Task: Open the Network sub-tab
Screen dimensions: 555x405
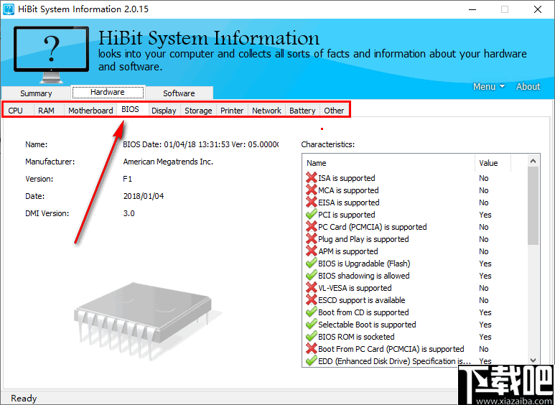Action: tap(266, 111)
